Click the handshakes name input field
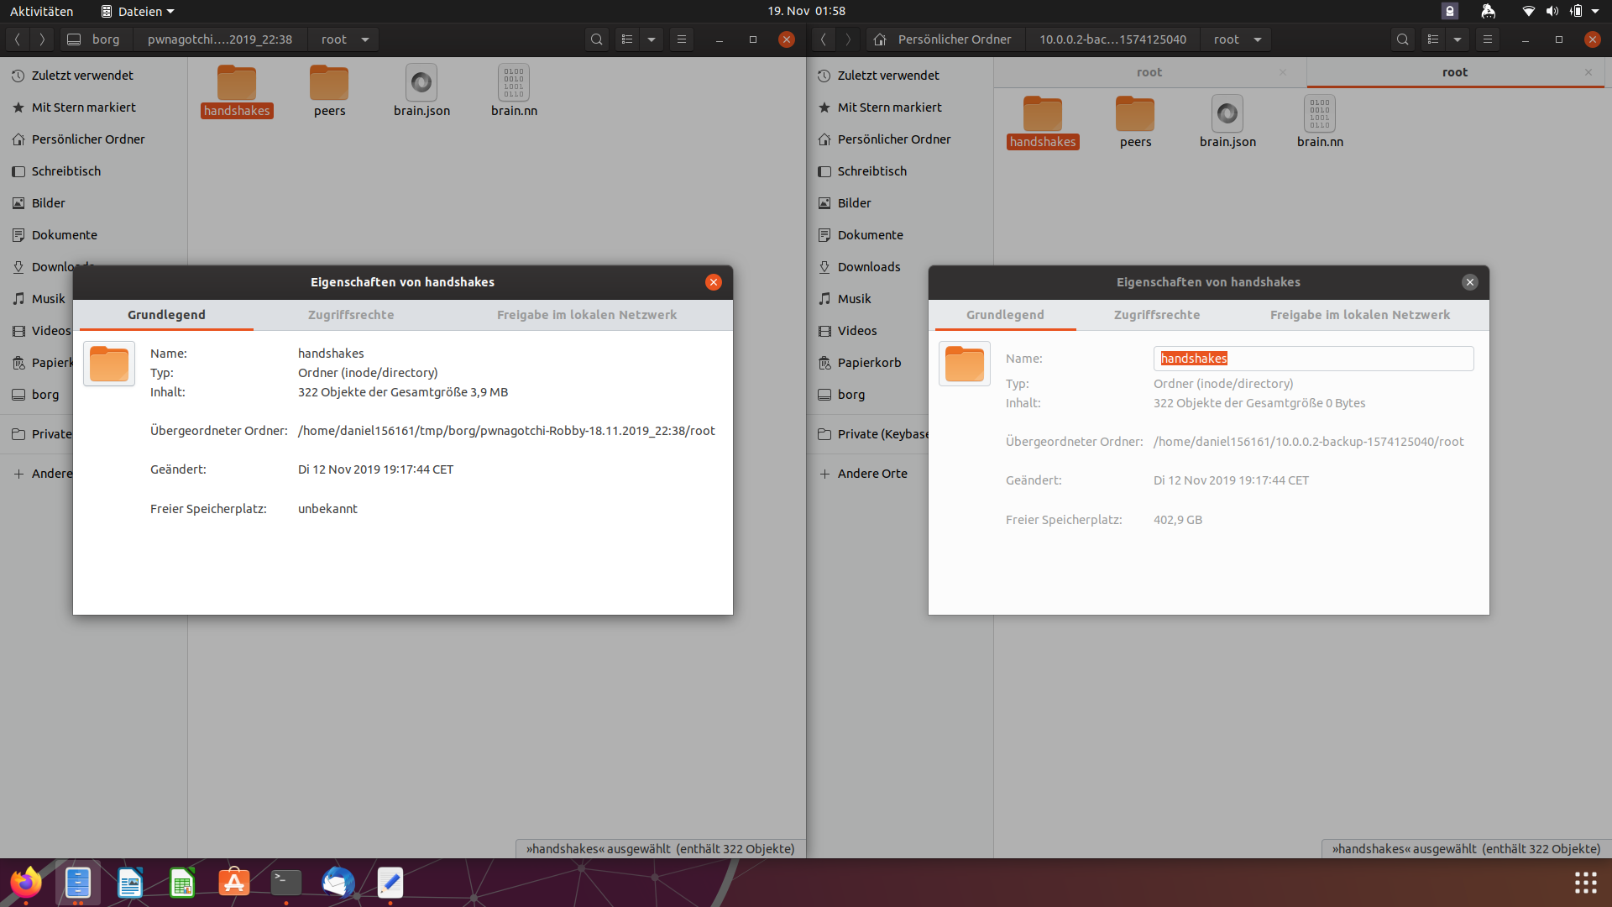Image resolution: width=1612 pixels, height=907 pixels. click(1313, 359)
